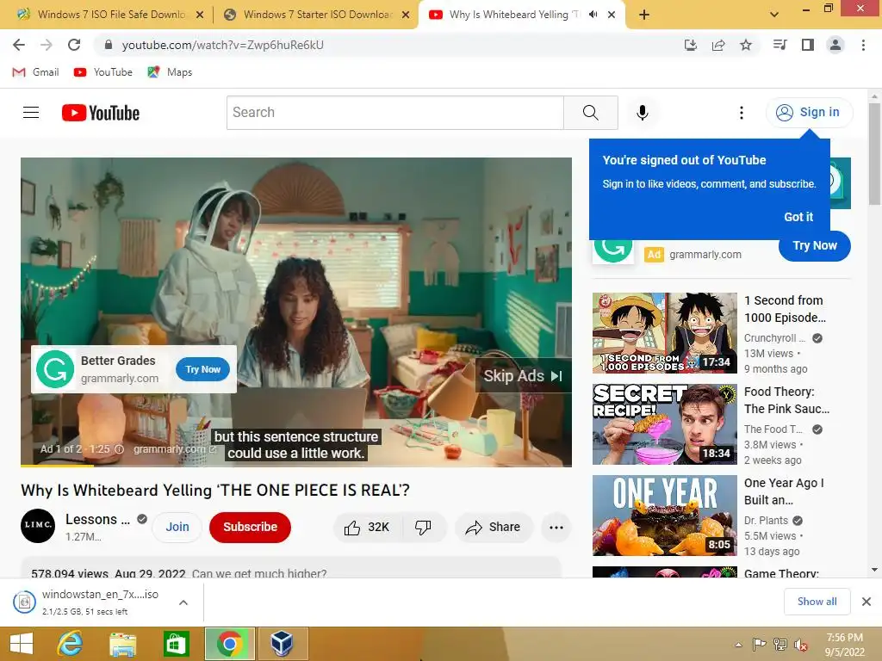The image size is (882, 661).
Task: Dislike the video with thumbs down
Action: 423,528
